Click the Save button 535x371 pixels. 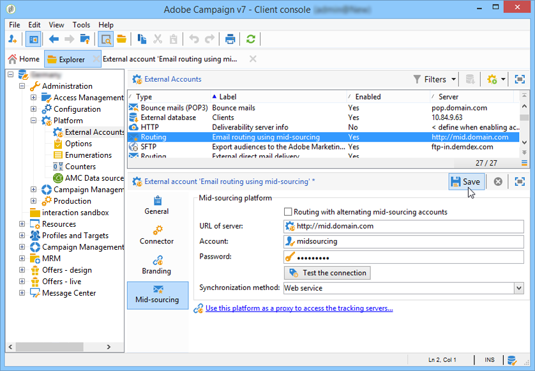466,181
